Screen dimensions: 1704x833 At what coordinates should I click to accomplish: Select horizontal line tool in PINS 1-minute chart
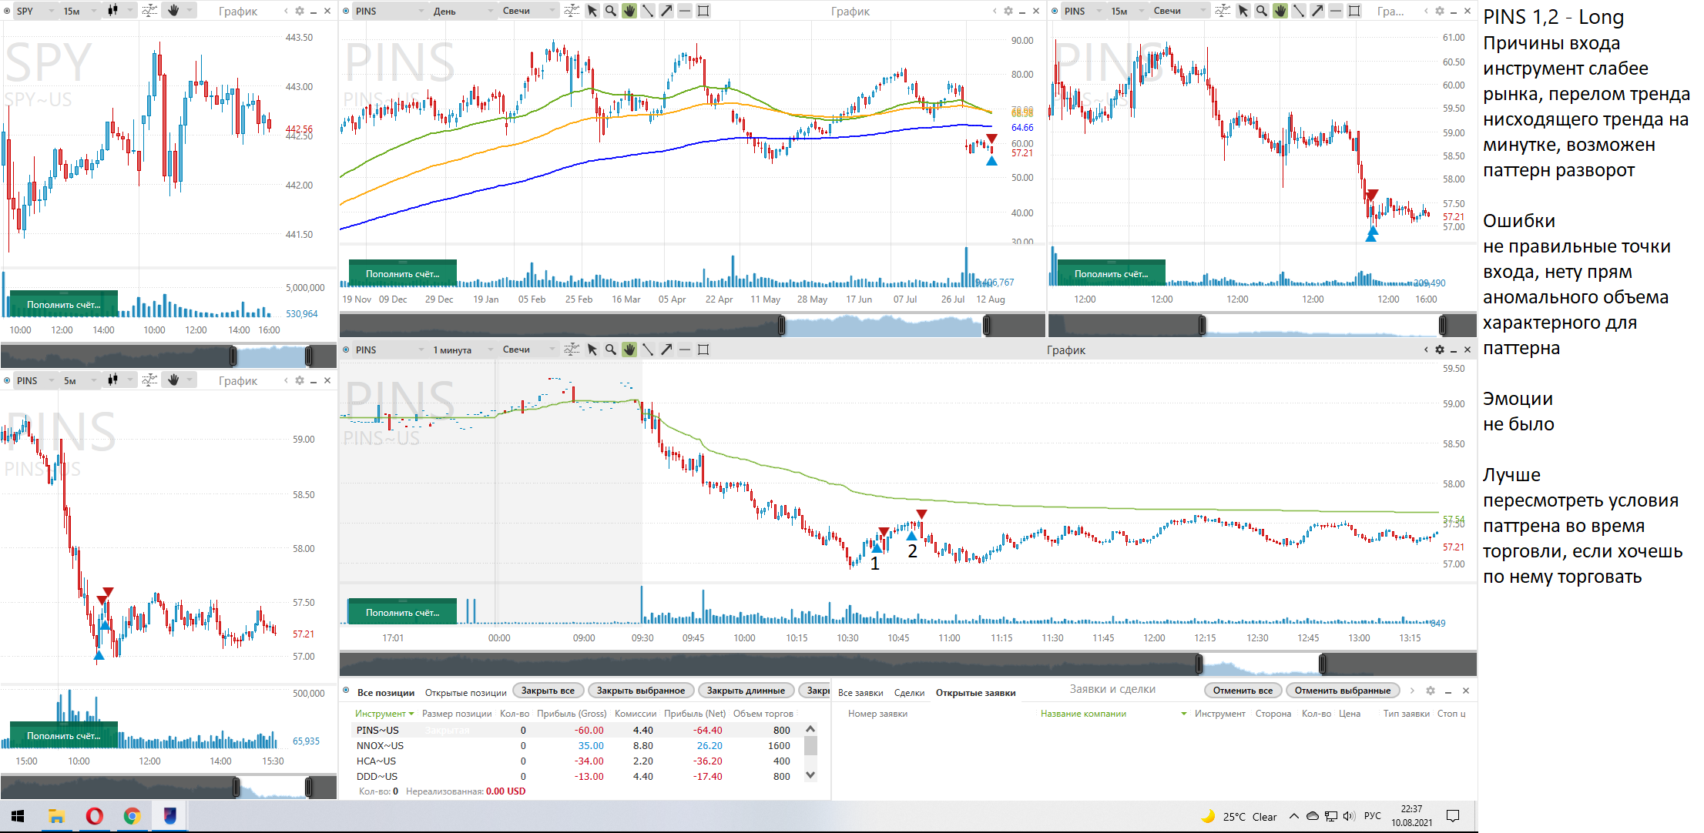(685, 350)
